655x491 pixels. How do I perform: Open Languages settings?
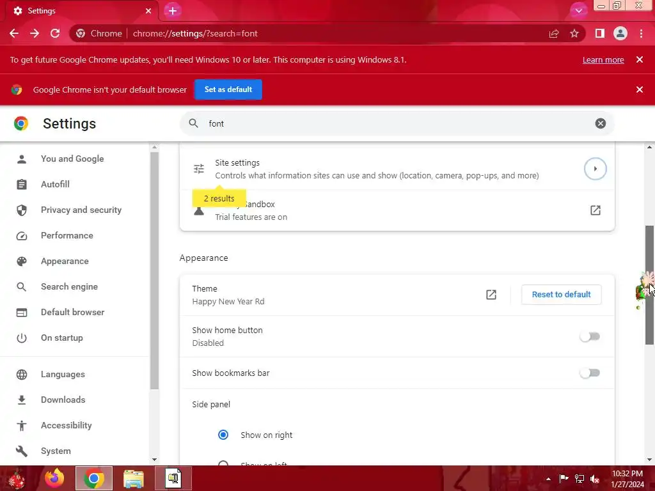[x=63, y=375]
